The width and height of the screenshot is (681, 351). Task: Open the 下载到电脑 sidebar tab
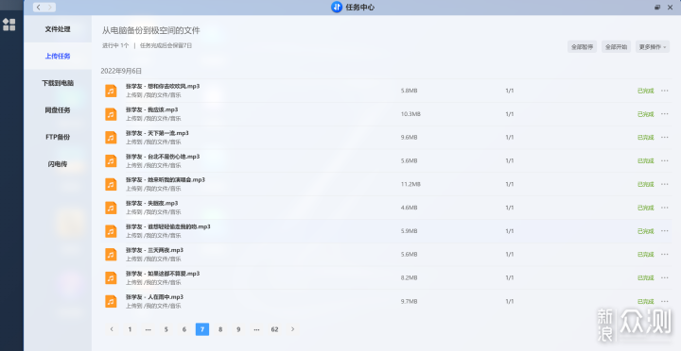(58, 83)
